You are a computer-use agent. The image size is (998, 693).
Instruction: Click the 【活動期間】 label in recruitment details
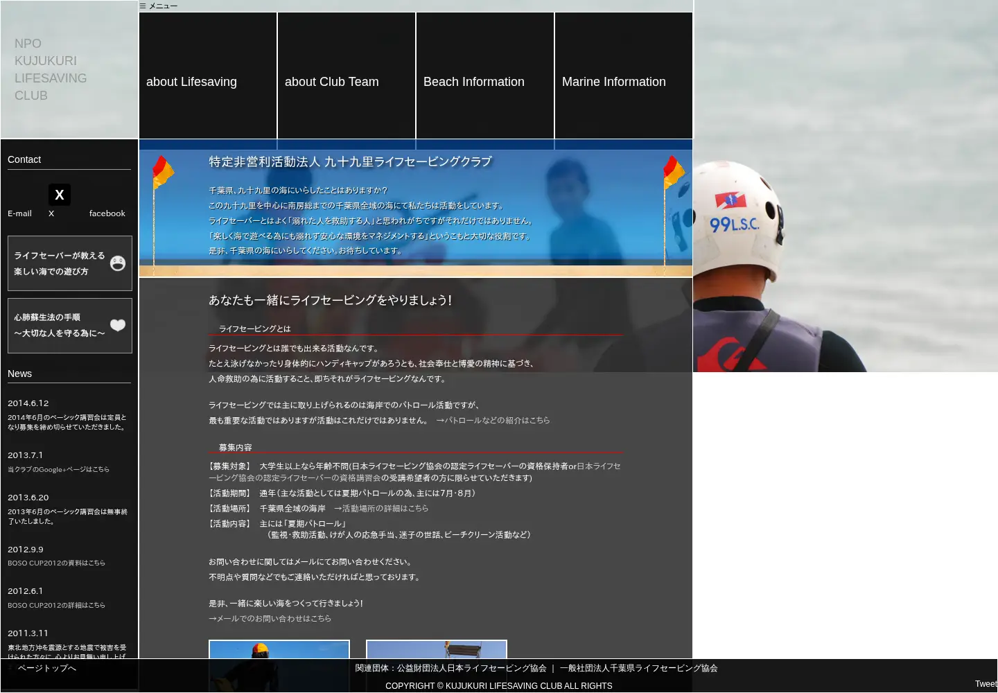[x=229, y=493]
